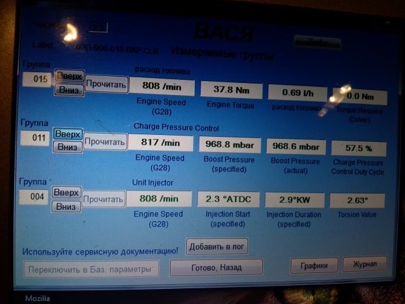This screenshot has height=304, width=405.
Task: Click the Boost Pressure actual value field
Action: click(x=296, y=146)
